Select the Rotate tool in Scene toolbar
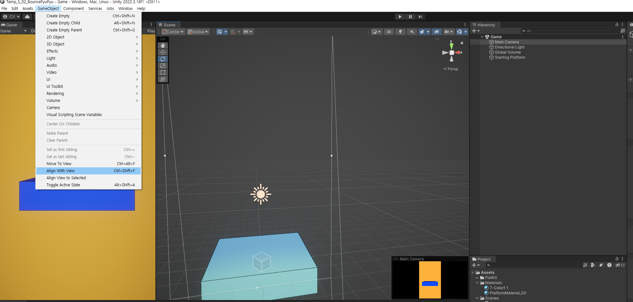The height and width of the screenshot is (302, 633). [163, 59]
